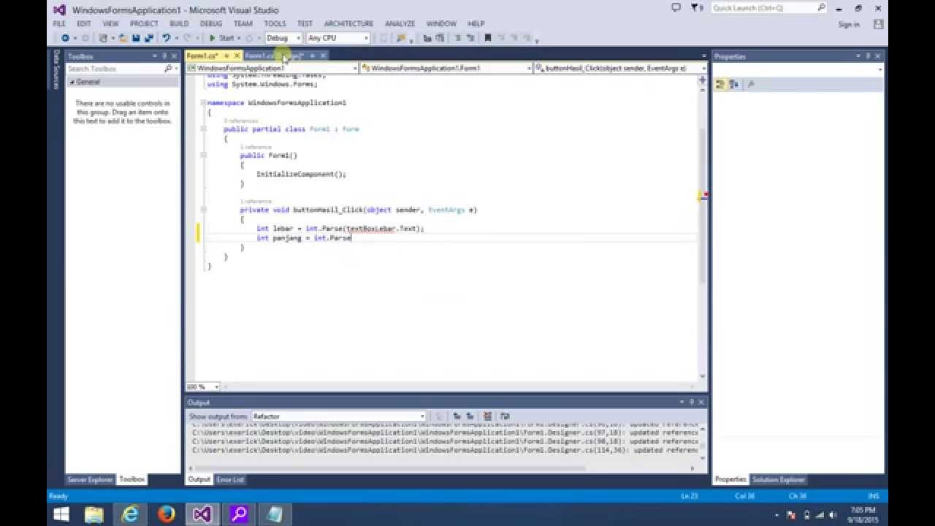Close the Form1.cs* editor tab
Screen dimensions: 935x526
tap(237, 56)
